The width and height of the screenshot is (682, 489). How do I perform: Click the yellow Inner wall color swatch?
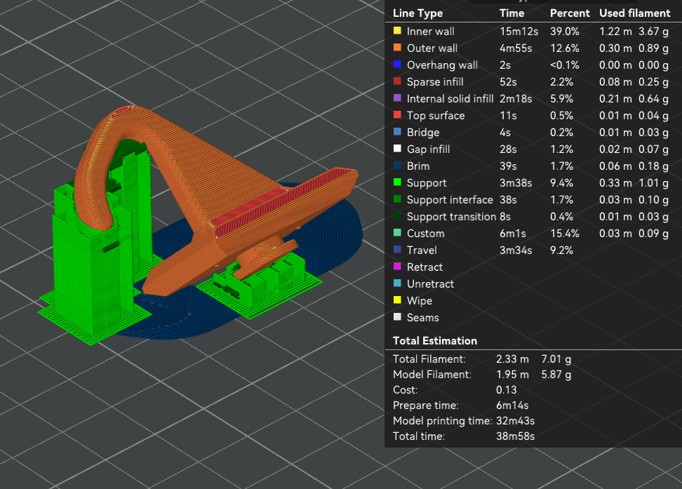click(397, 31)
